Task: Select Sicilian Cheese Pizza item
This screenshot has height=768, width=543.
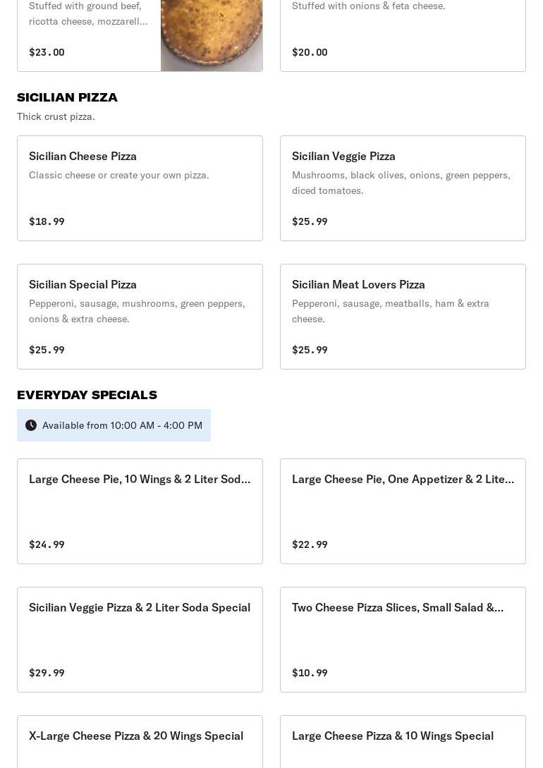Action: pyautogui.click(x=140, y=188)
